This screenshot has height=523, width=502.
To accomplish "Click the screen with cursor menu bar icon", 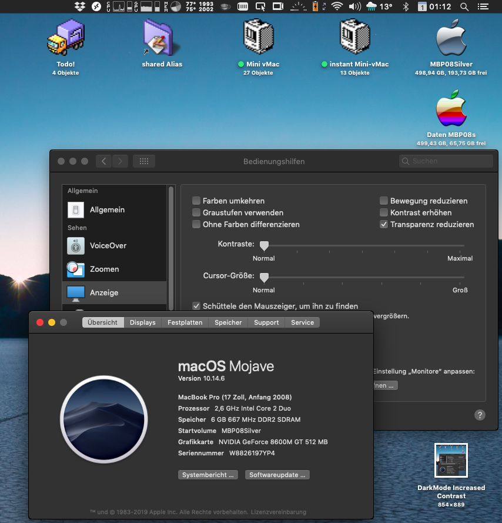I will pos(260,6).
